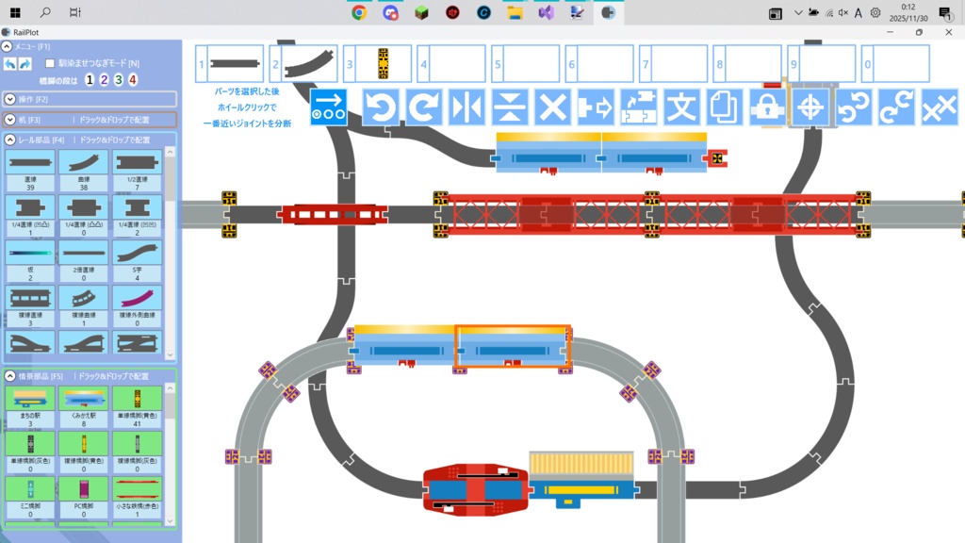Select pier level 4 in 橋脚の段は
Image resolution: width=965 pixels, height=543 pixels.
point(133,79)
